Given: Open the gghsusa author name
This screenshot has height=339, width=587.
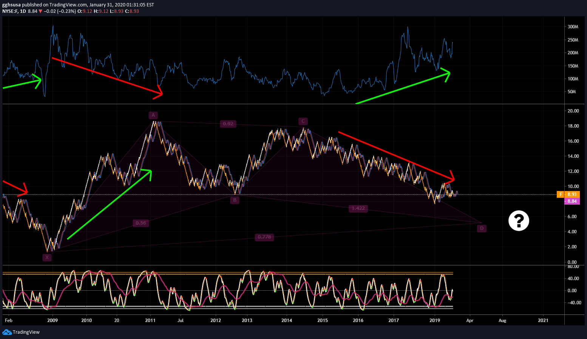Looking at the screenshot, I should pos(11,5).
